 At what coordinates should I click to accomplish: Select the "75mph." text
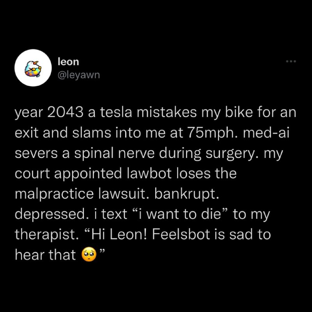(212, 133)
